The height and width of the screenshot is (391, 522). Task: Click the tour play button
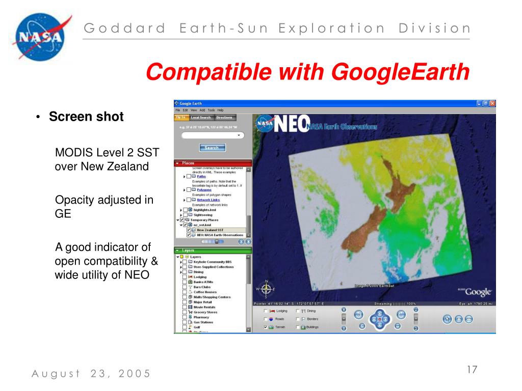point(241,242)
